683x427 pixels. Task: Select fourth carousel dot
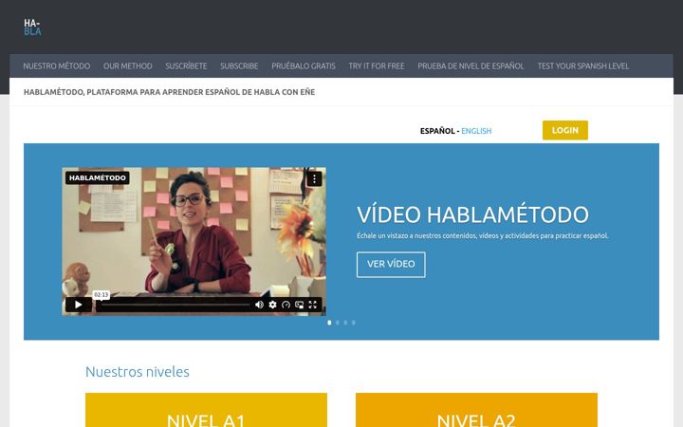pyautogui.click(x=353, y=323)
